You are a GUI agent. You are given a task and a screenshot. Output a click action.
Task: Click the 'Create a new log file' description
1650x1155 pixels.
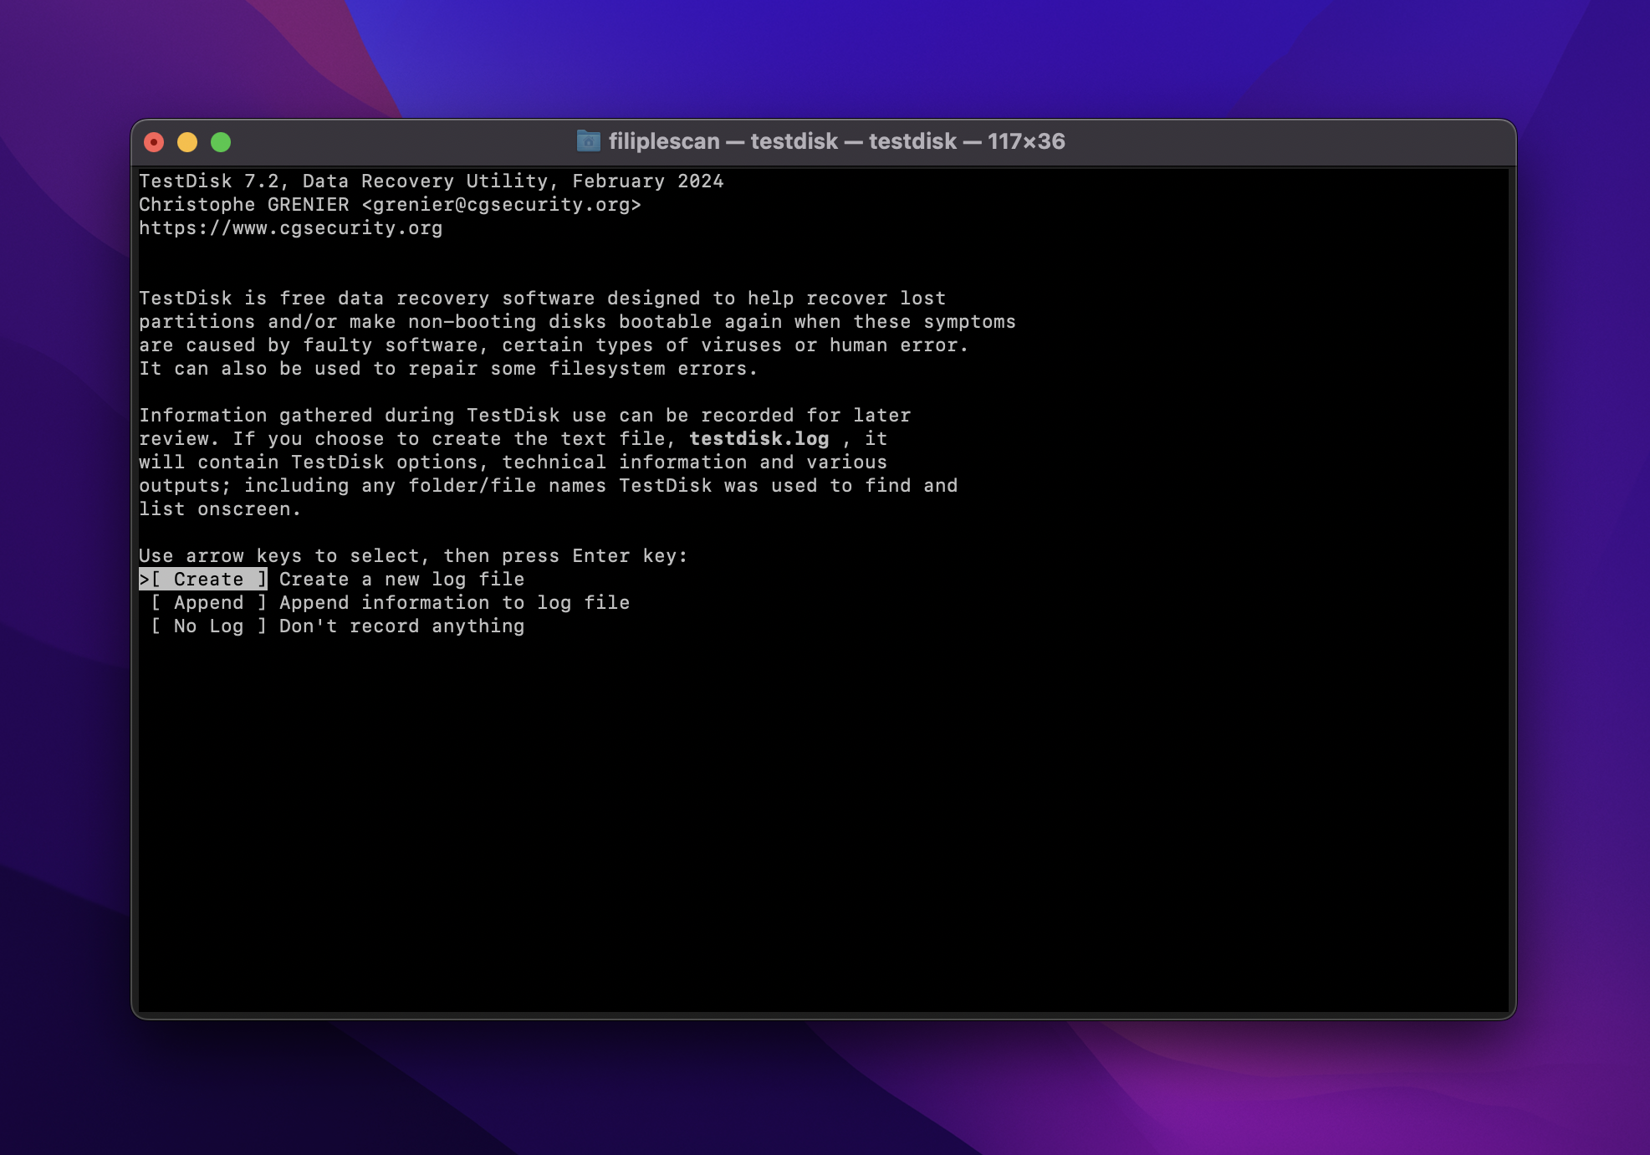point(401,579)
